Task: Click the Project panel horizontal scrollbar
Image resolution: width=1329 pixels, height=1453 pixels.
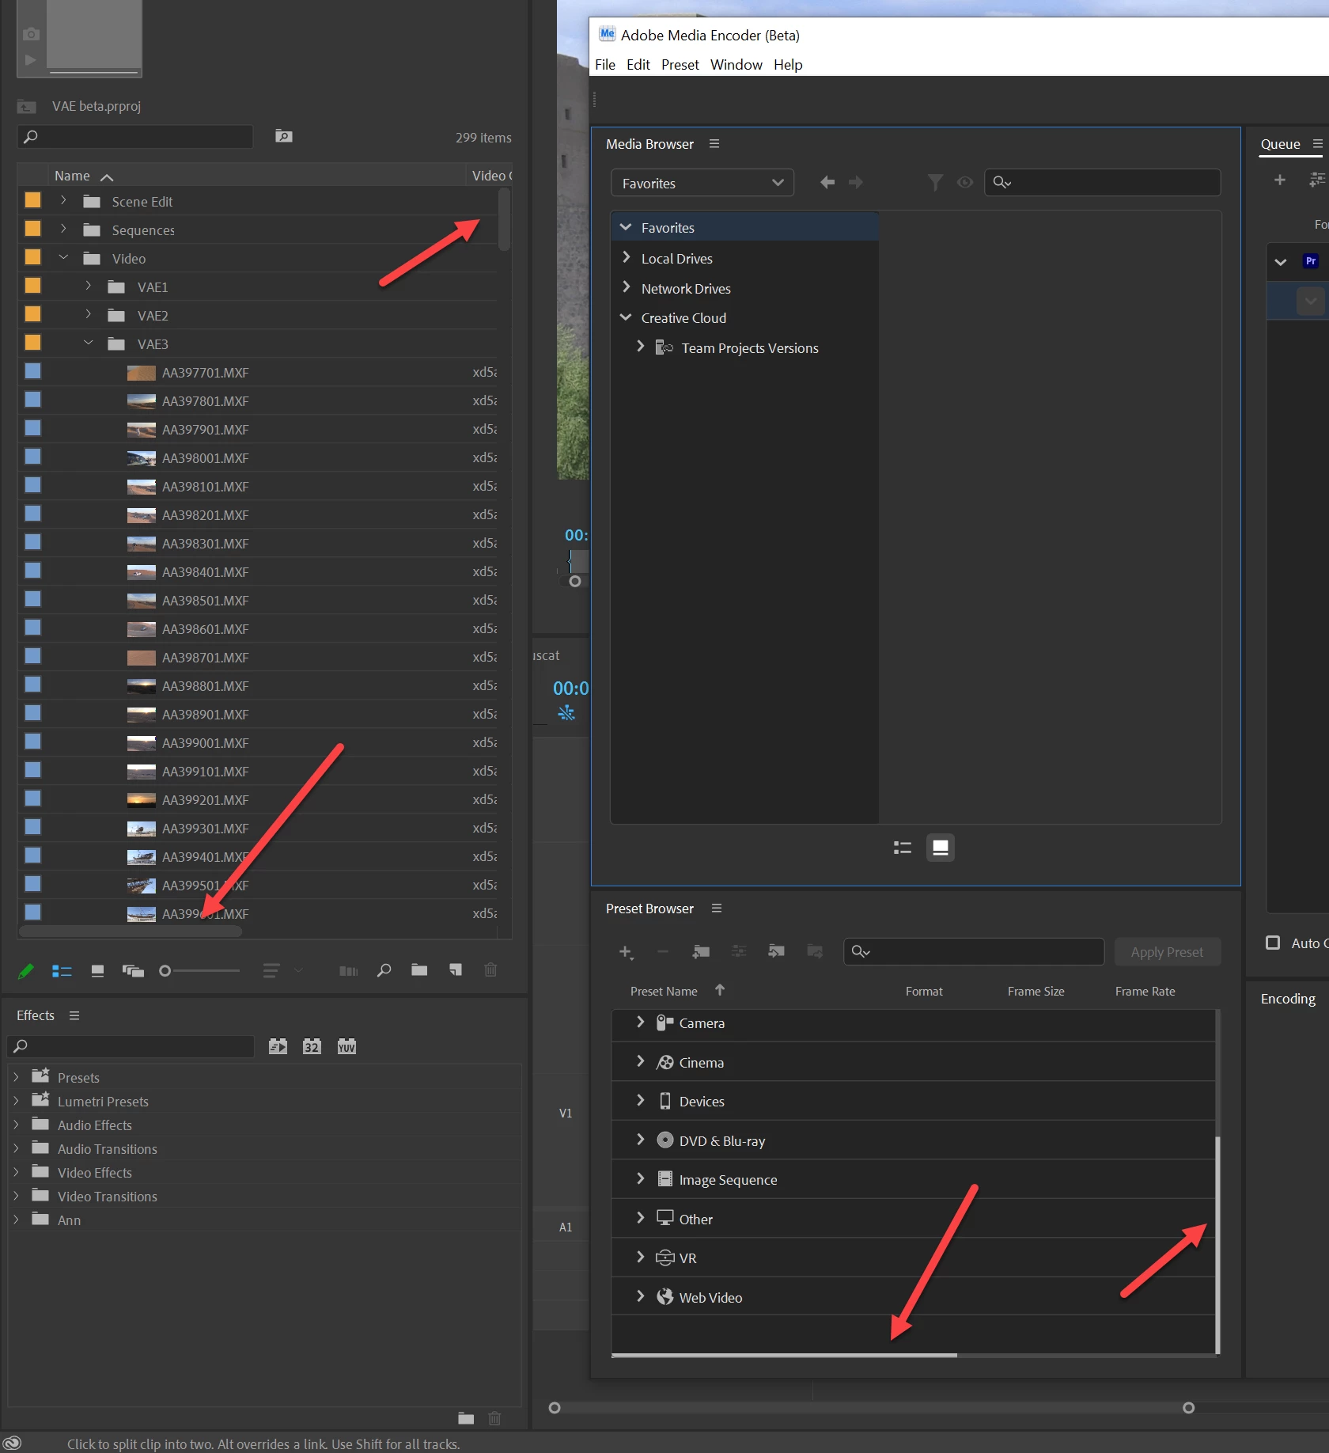Action: pyautogui.click(x=130, y=931)
